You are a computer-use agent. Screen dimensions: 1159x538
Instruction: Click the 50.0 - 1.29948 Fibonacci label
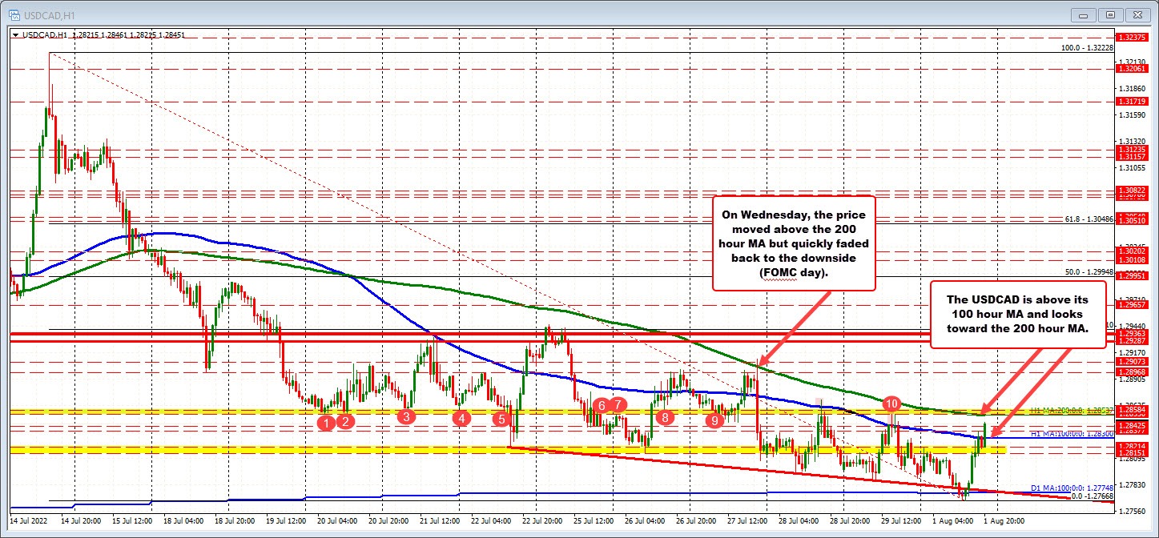tap(1088, 273)
